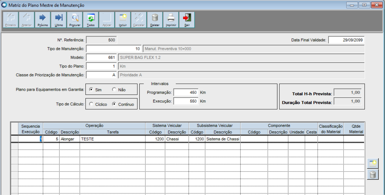Open the Procurar search tool
Image resolution: width=385 pixels, height=195 pixels.
(75, 20)
